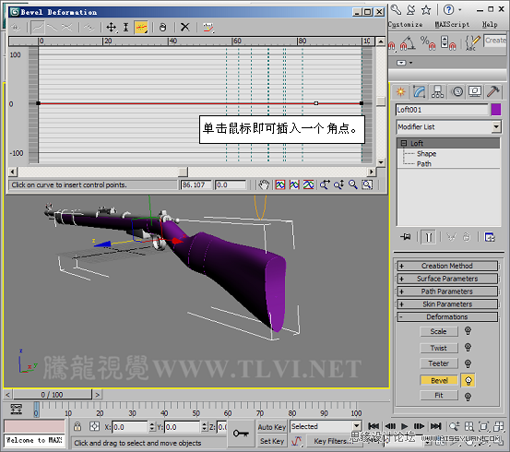The width and height of the screenshot is (510, 452).
Task: Collapse the Loft modifier tree
Action: pyautogui.click(x=404, y=143)
